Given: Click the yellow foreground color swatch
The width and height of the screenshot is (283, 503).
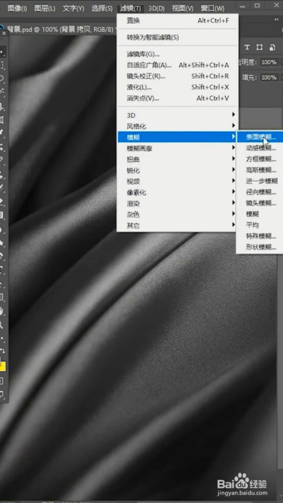Looking at the screenshot, I should [2, 366].
